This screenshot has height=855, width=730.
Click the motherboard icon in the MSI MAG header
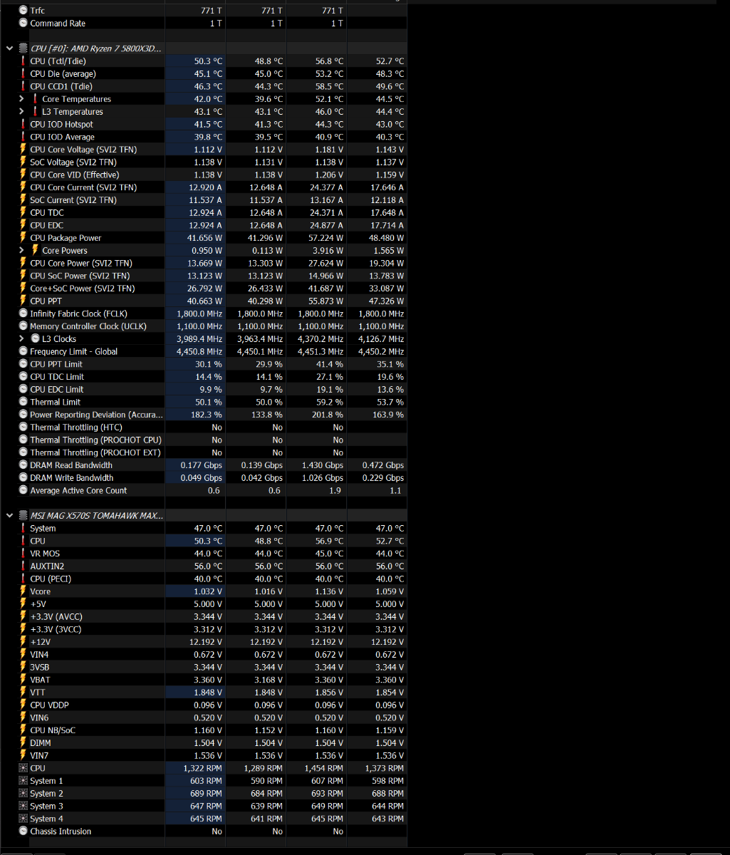24,515
